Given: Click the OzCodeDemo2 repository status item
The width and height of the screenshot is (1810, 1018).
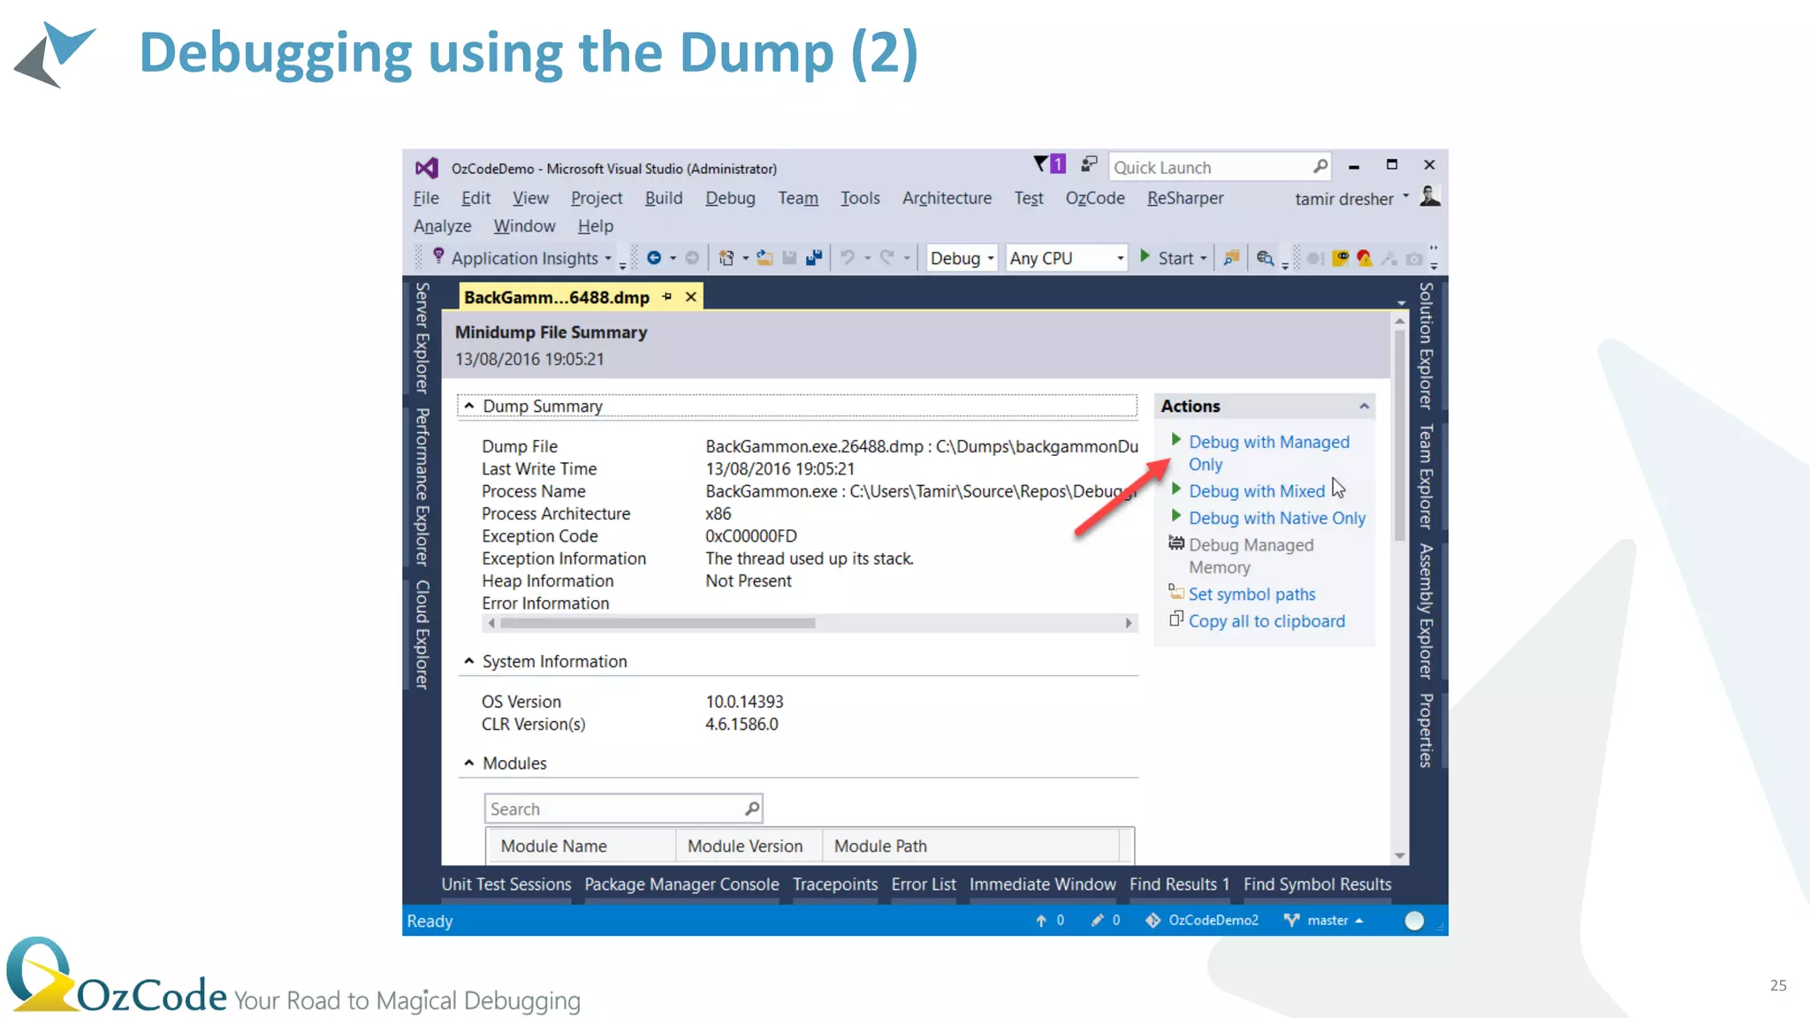Looking at the screenshot, I should tap(1202, 921).
